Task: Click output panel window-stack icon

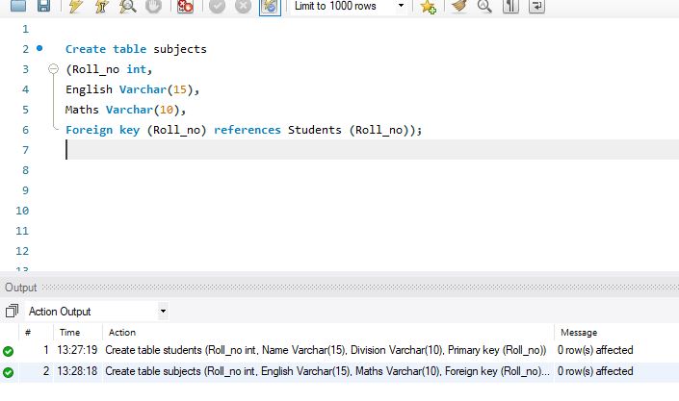Action: coord(12,311)
